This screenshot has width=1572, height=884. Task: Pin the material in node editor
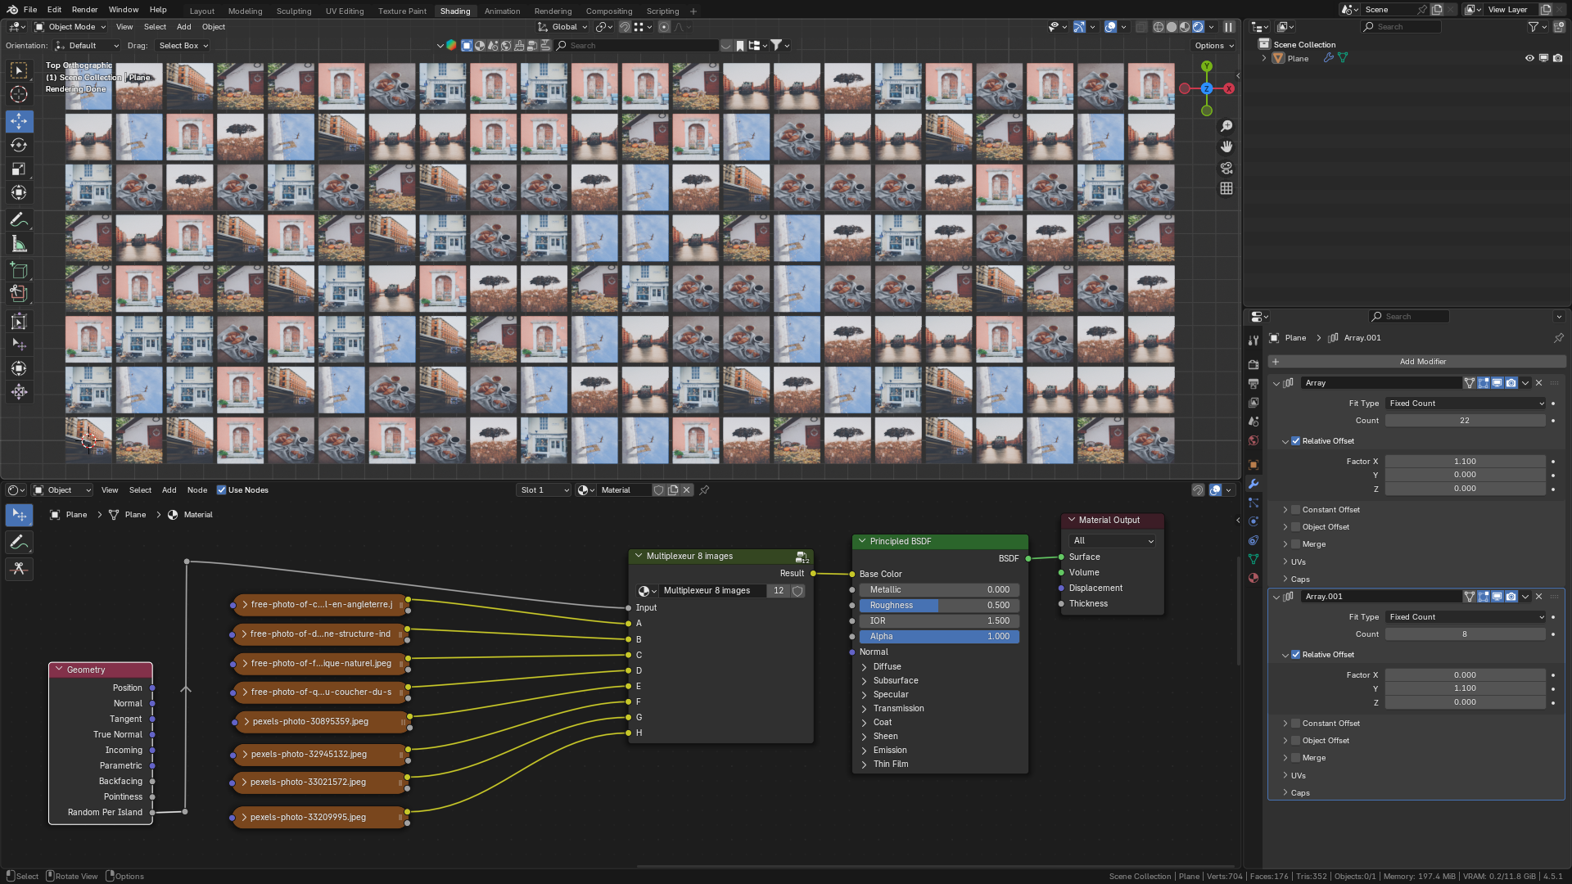pyautogui.click(x=704, y=490)
